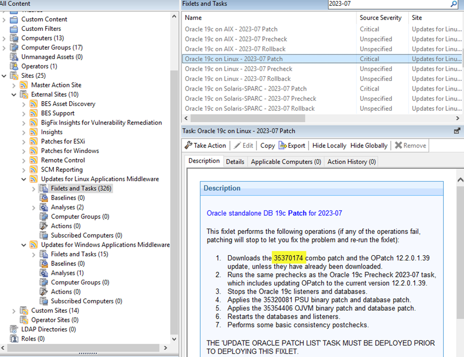Click description pane scroll up arrow
464x357 pixels.
pos(460,180)
